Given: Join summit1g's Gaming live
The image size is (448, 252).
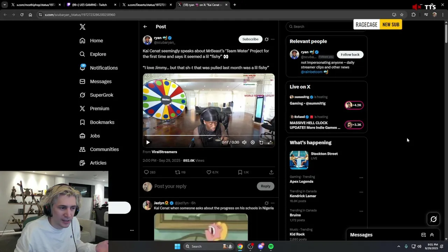Looking at the screenshot, I should pos(354,105).
